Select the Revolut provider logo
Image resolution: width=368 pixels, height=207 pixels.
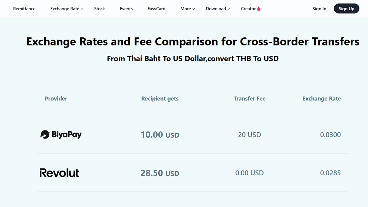click(x=59, y=173)
